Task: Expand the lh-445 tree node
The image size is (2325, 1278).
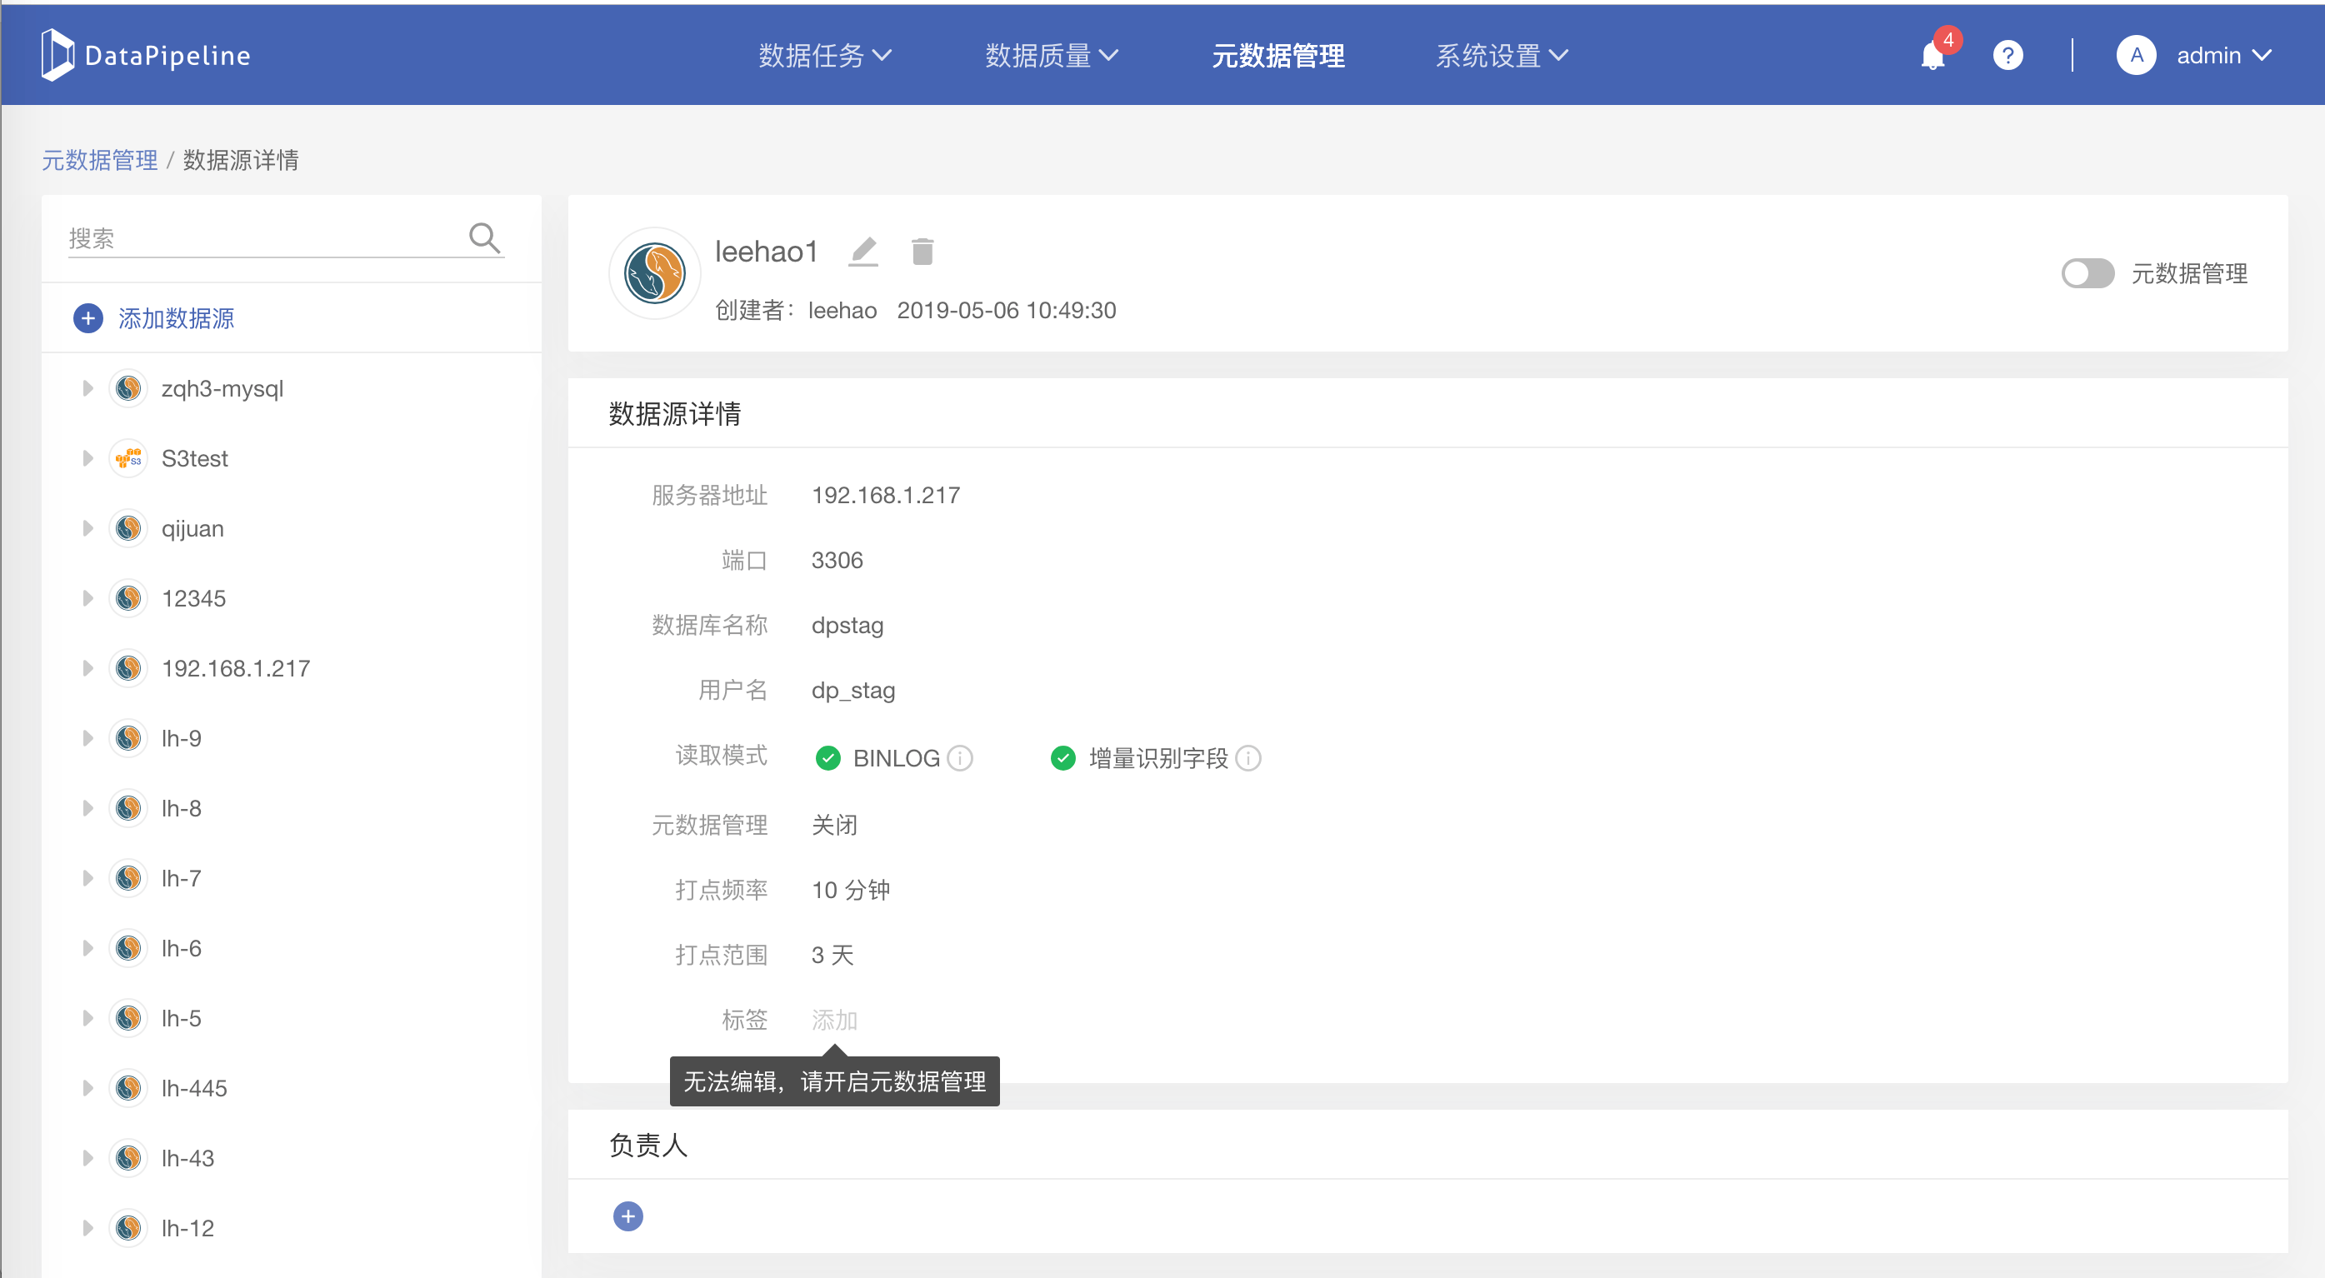Action: pyautogui.click(x=87, y=1087)
